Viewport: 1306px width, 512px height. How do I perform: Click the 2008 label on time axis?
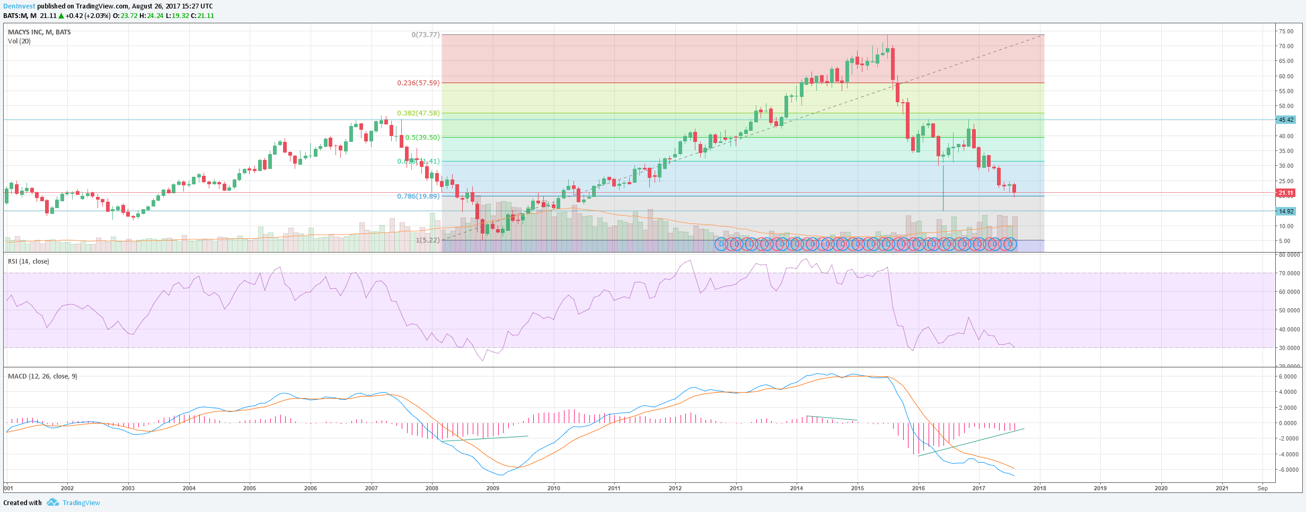pos(432,488)
